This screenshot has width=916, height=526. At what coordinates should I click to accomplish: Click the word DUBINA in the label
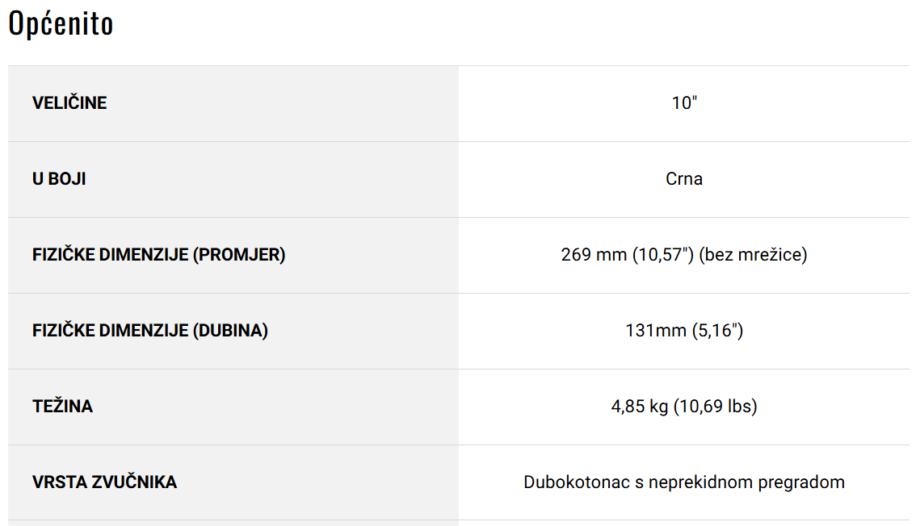(x=230, y=331)
